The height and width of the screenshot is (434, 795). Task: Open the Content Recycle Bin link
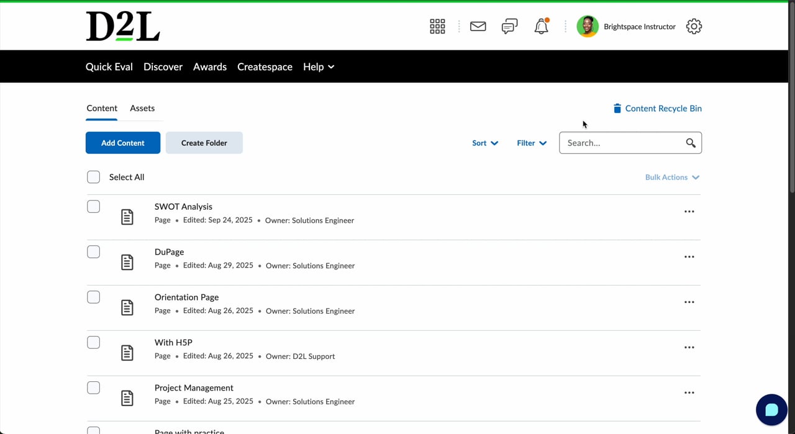[657, 108]
